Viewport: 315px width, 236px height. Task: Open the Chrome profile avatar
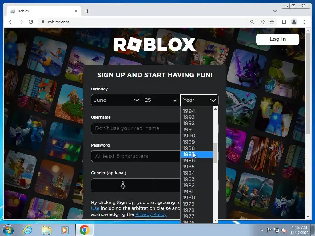294,22
